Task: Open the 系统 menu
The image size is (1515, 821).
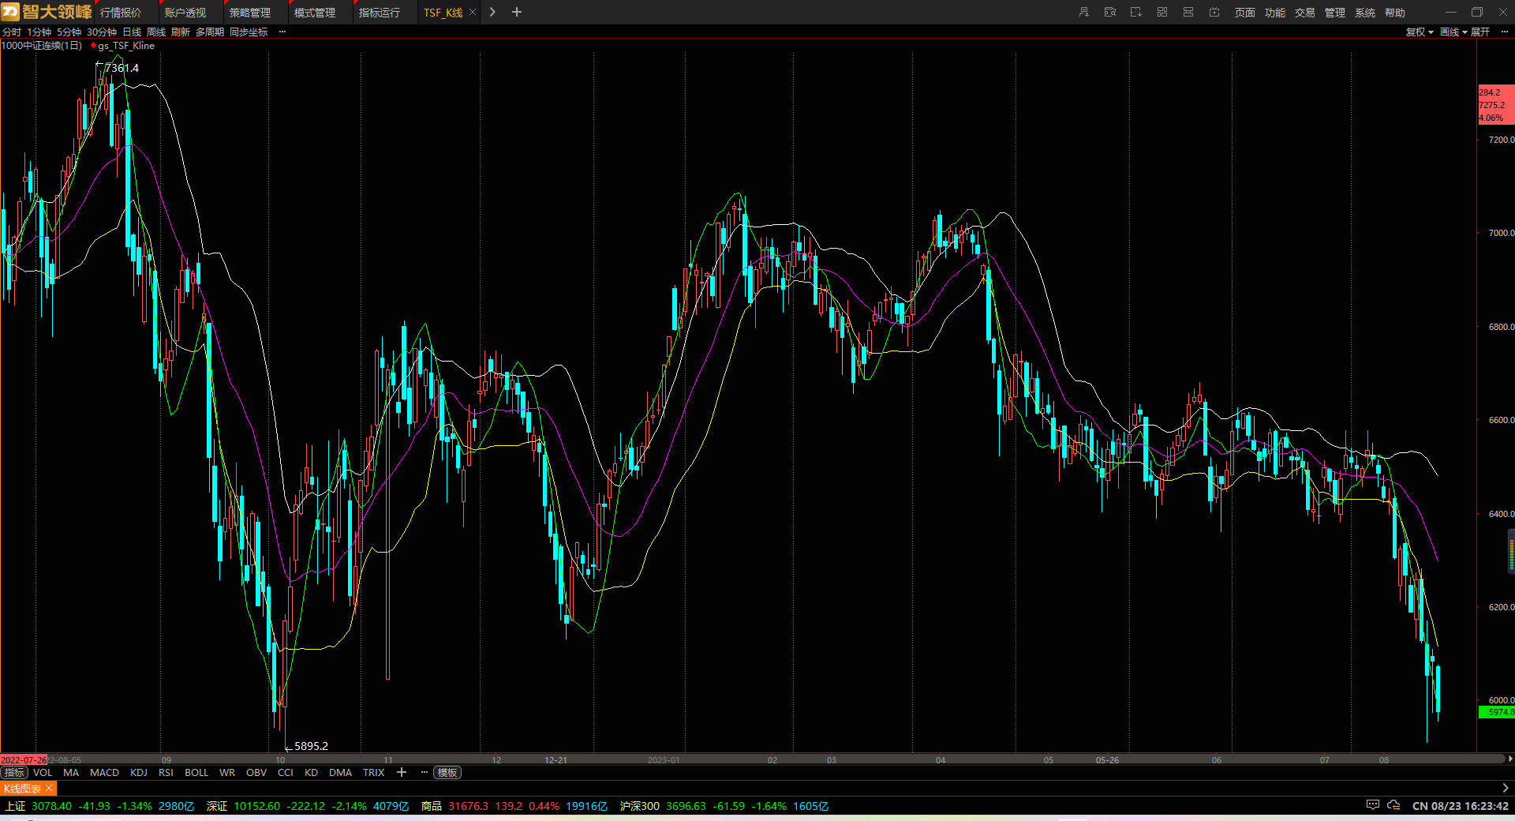Action: coord(1365,13)
